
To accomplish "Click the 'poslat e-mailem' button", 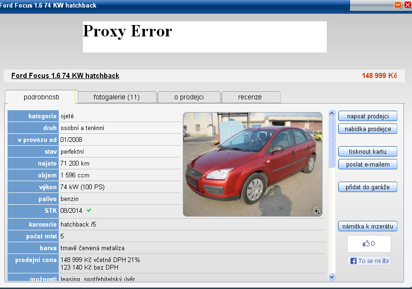I will tap(367, 164).
